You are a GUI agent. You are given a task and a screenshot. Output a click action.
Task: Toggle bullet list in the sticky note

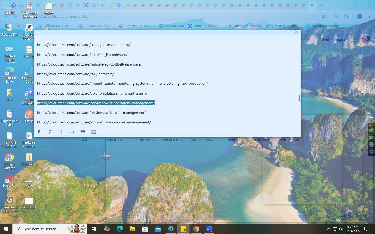[x=83, y=132]
